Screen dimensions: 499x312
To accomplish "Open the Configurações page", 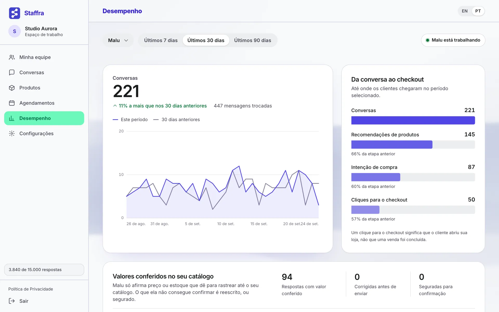I will click(44, 133).
